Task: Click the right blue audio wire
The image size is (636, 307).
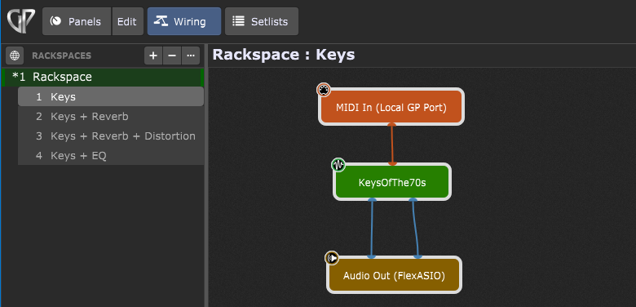Action: [415, 229]
